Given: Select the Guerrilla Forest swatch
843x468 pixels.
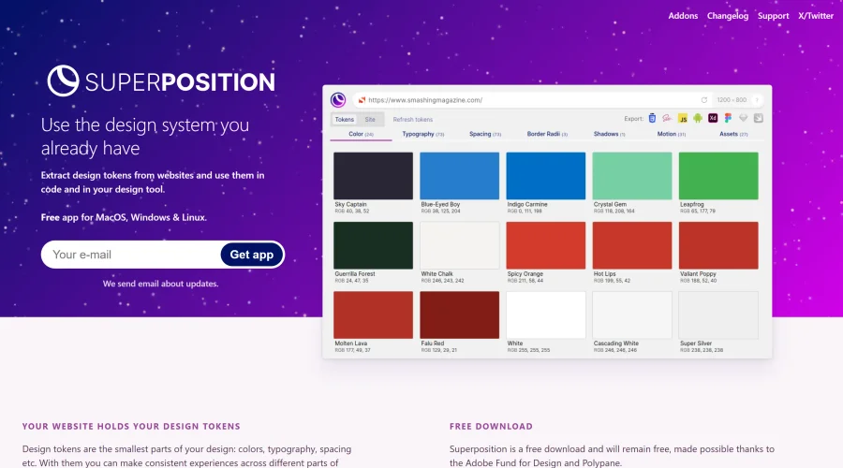Looking at the screenshot, I should coord(373,245).
